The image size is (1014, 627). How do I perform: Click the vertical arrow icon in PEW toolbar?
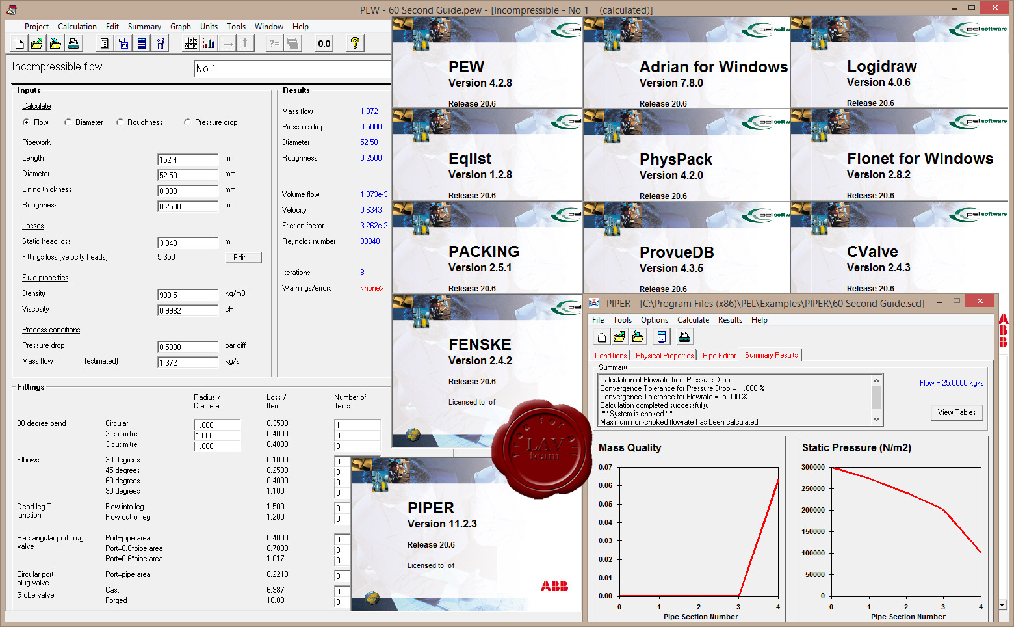245,44
